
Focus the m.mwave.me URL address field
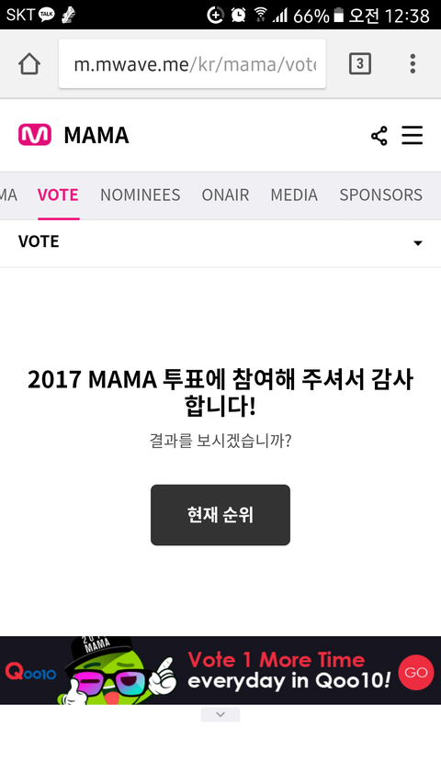193,64
